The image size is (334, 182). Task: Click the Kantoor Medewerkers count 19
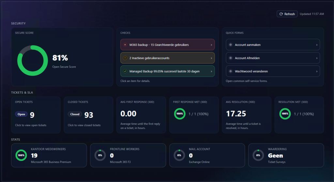click(34, 156)
